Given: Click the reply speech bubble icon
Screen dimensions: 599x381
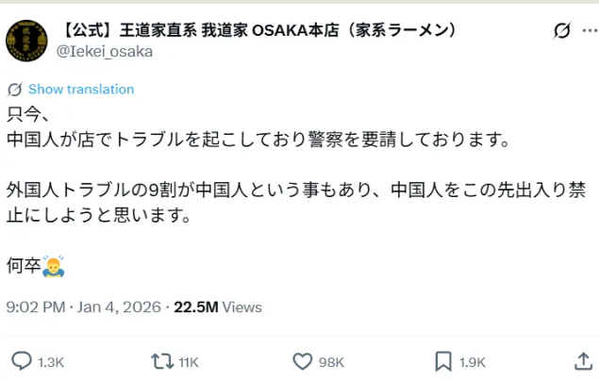Looking at the screenshot, I should click(x=21, y=360).
